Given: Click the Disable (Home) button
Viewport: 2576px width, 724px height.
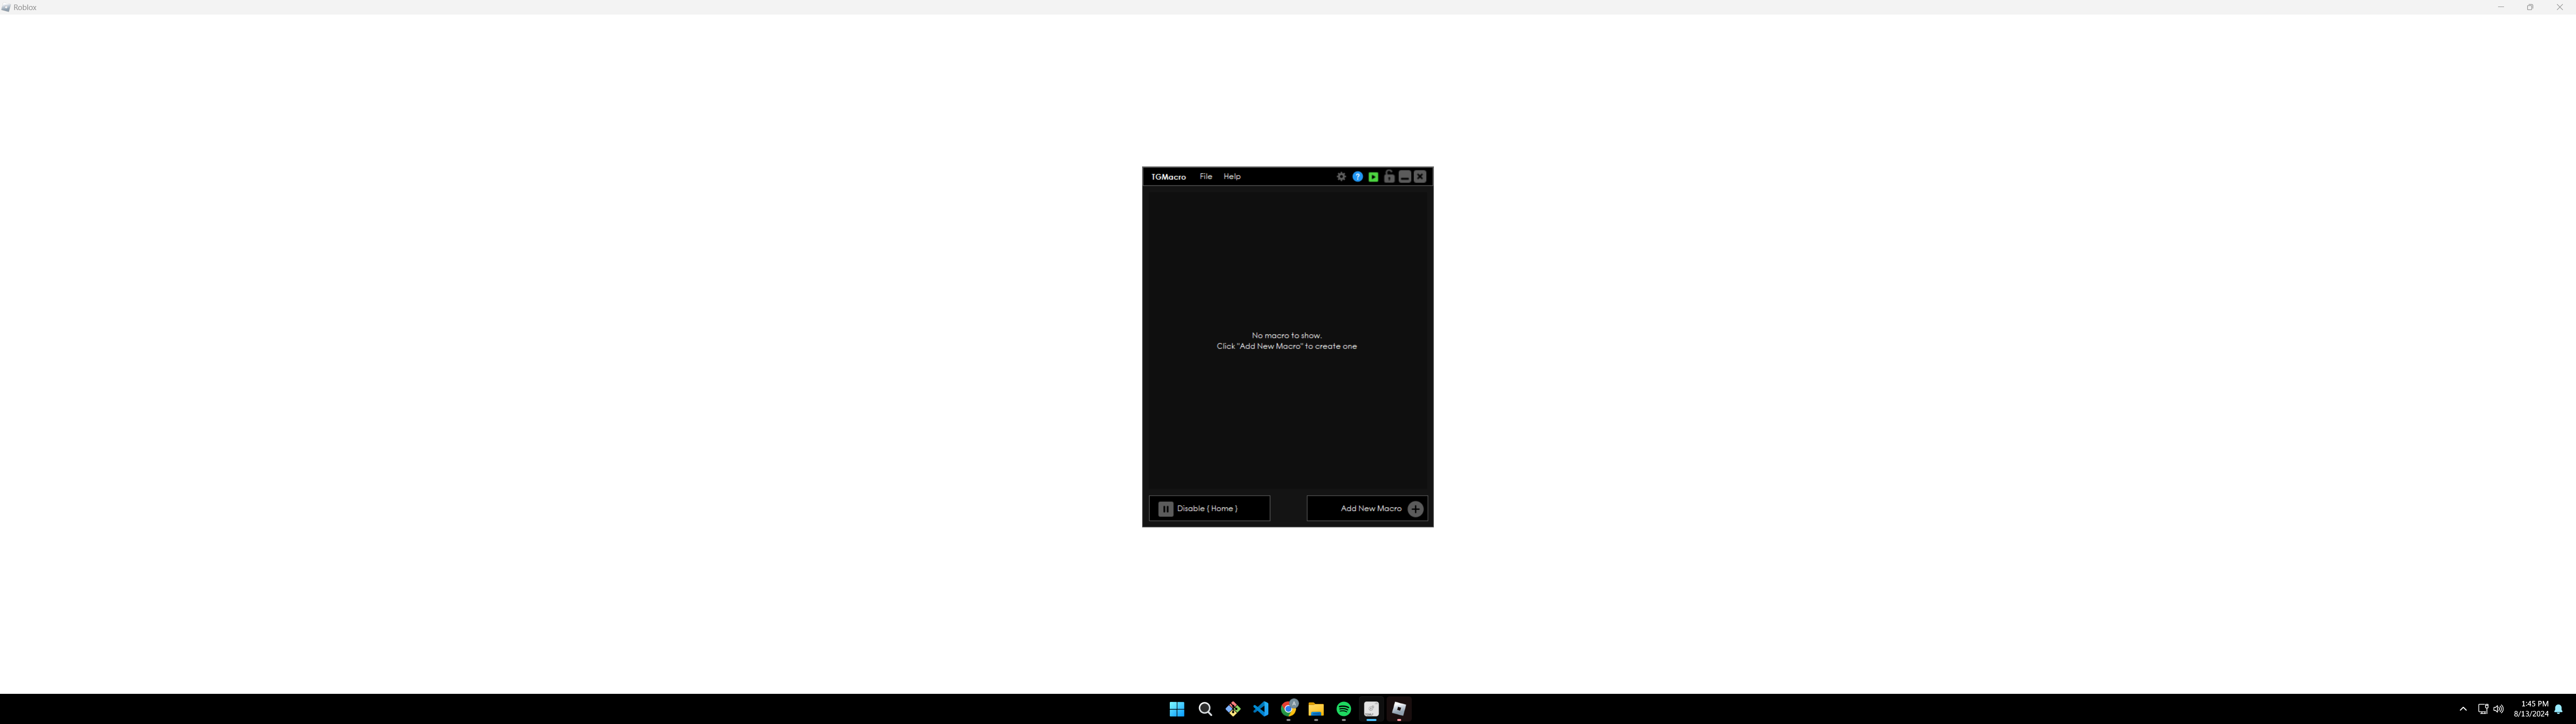Looking at the screenshot, I should 1209,508.
